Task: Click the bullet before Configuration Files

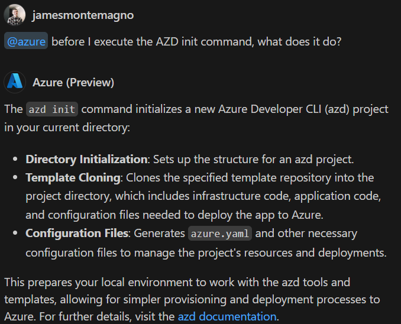Action: [15, 234]
